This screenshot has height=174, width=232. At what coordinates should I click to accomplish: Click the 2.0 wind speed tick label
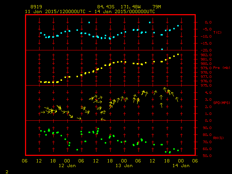pos(208,107)
